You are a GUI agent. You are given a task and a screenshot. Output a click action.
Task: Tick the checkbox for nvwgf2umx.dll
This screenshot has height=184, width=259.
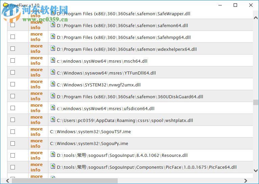click(x=13, y=84)
